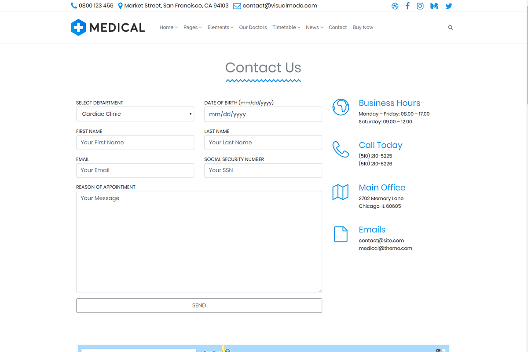Image resolution: width=528 pixels, height=352 pixels.
Task: Expand the News menu
Action: coord(315,27)
